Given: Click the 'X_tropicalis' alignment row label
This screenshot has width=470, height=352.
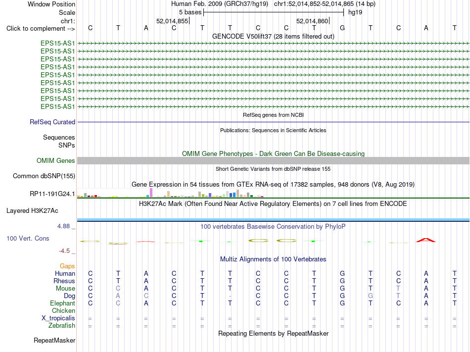Looking at the screenshot, I should (58, 318).
